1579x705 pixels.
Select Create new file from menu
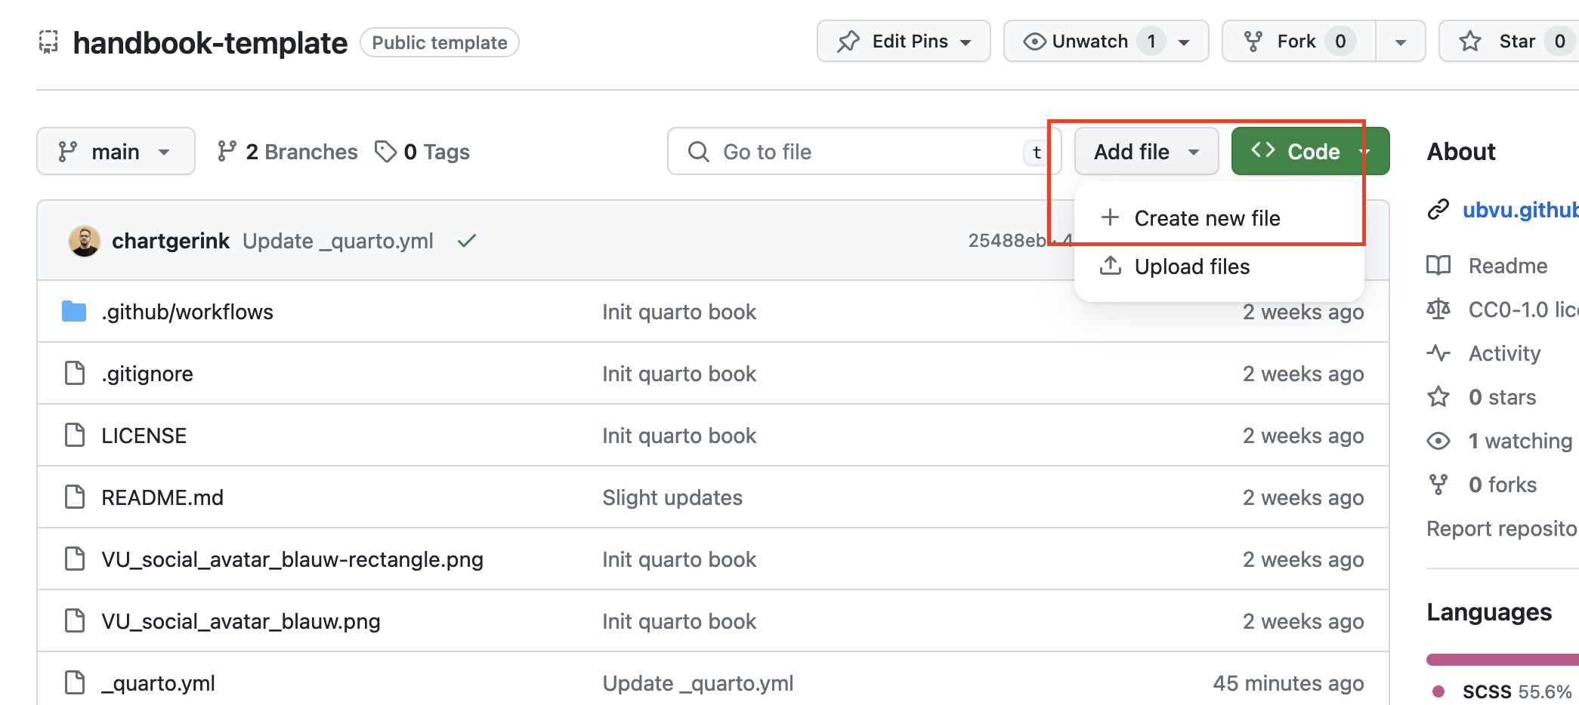(1207, 218)
